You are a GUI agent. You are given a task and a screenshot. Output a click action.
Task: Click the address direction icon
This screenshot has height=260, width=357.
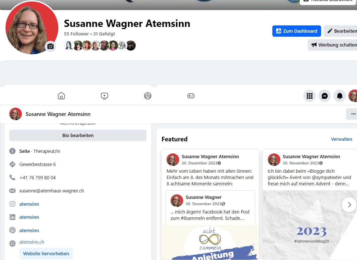click(12, 164)
